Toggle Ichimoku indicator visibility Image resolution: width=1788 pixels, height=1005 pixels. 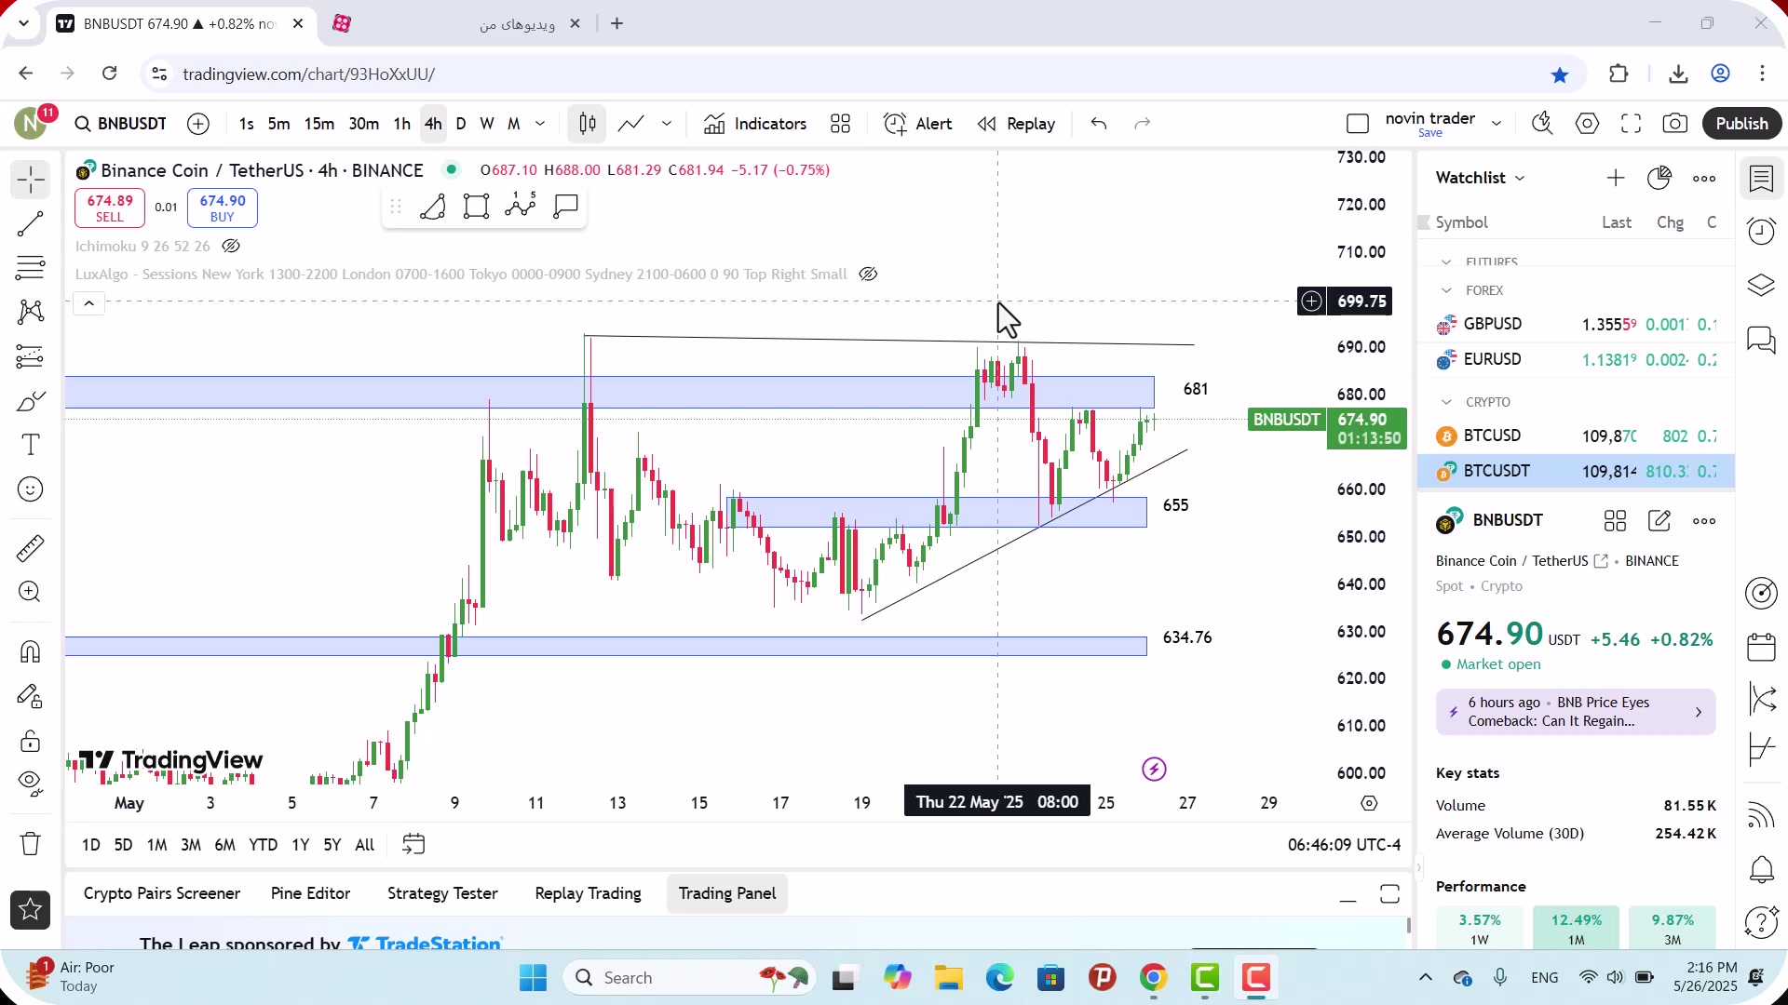231,247
